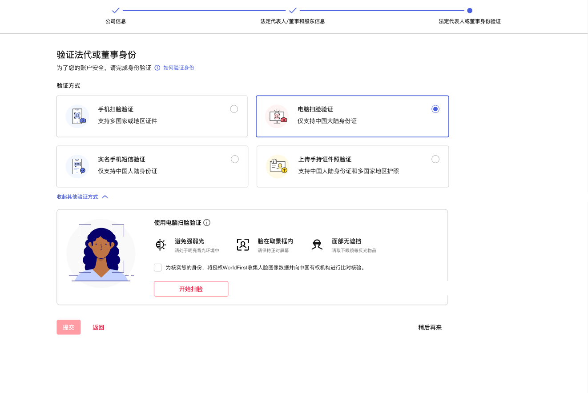Select the 上传手持证件照验证 radio button
Screen dimensions: 588x393
click(435, 159)
